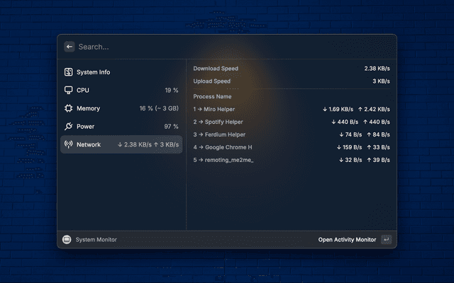Image resolution: width=454 pixels, height=283 pixels.
Task: Click the Memory chip icon
Action: 69,108
